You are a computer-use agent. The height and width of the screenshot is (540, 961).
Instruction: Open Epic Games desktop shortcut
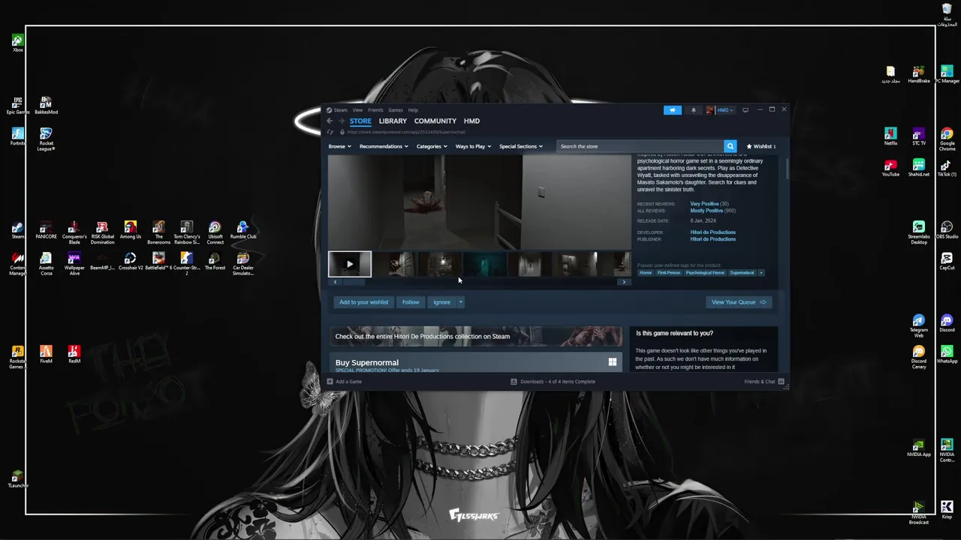[17, 106]
